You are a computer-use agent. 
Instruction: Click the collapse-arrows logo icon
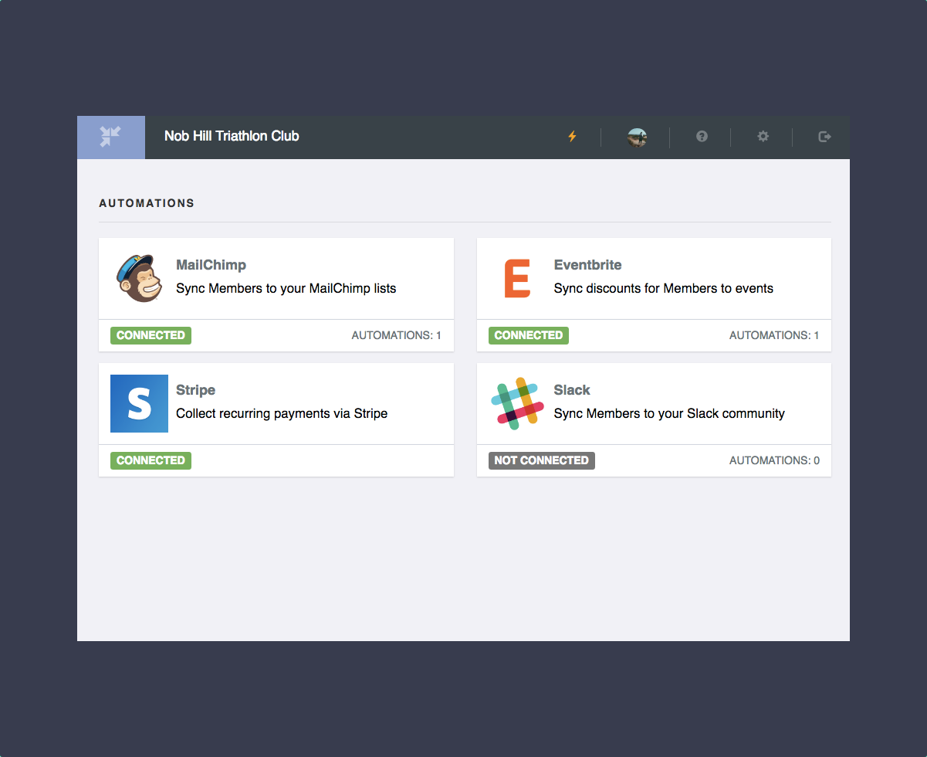point(110,137)
